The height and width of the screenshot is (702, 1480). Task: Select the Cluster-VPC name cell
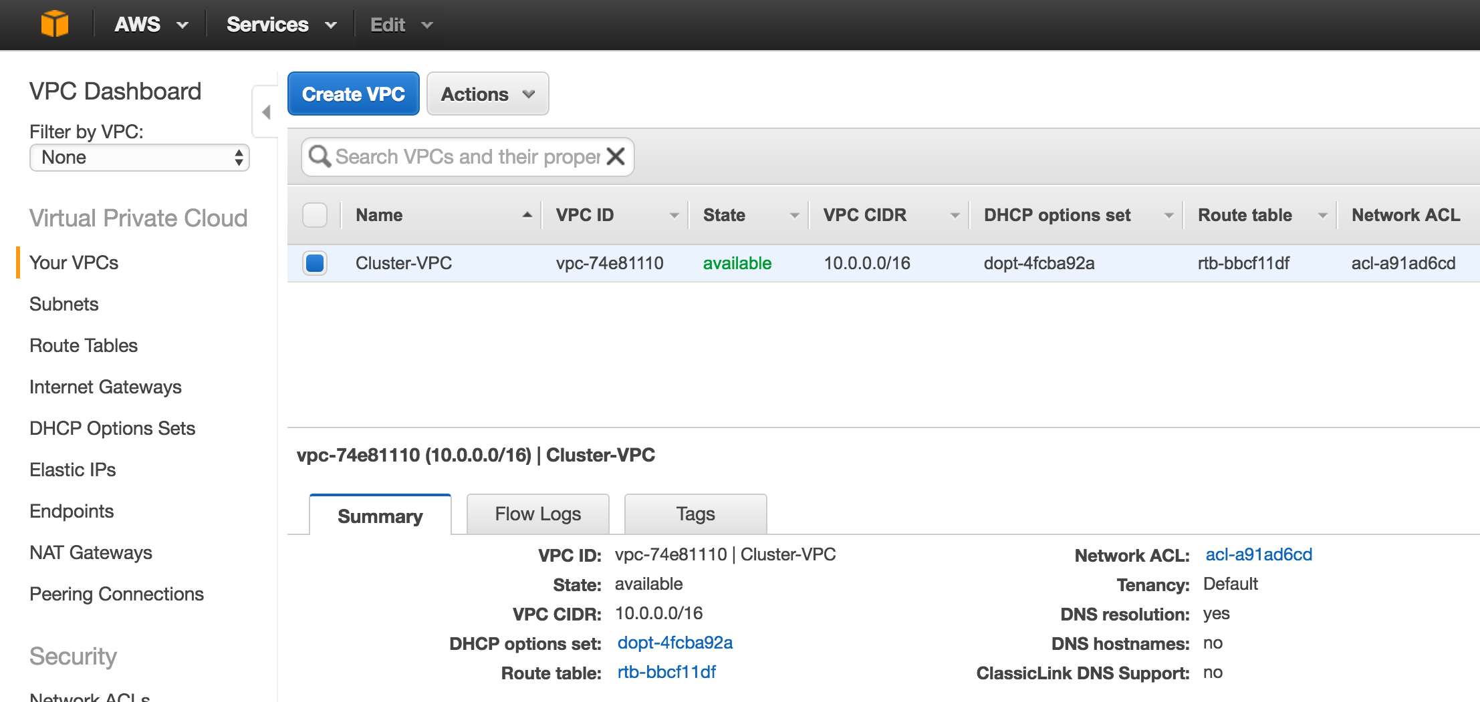[x=404, y=263]
